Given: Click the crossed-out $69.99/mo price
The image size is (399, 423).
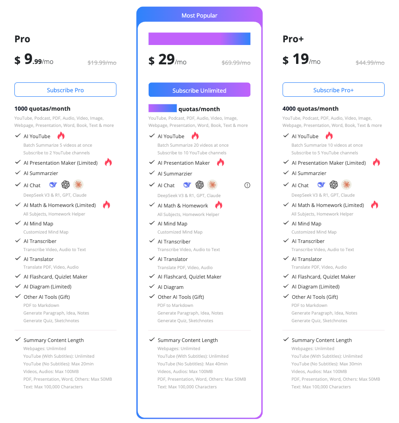Looking at the screenshot, I should click(x=236, y=63).
